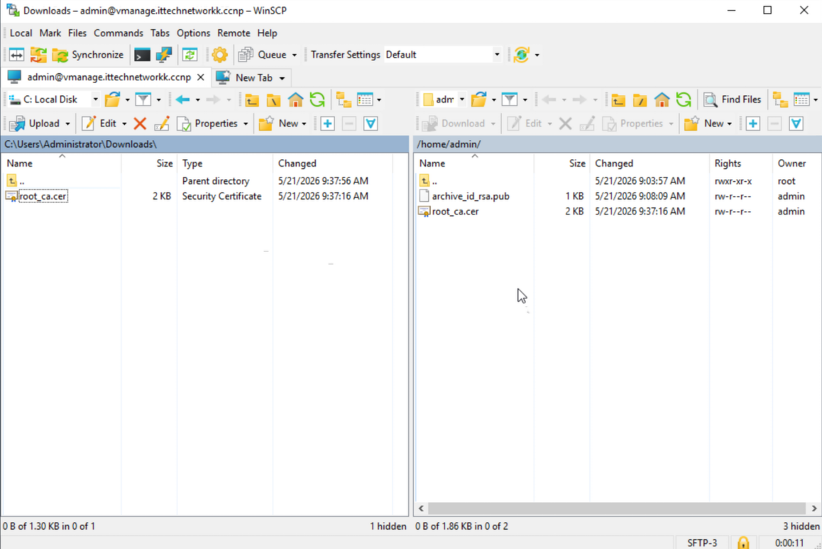The image size is (822, 549).
Task: Click the local directory tree icon
Action: (x=344, y=99)
